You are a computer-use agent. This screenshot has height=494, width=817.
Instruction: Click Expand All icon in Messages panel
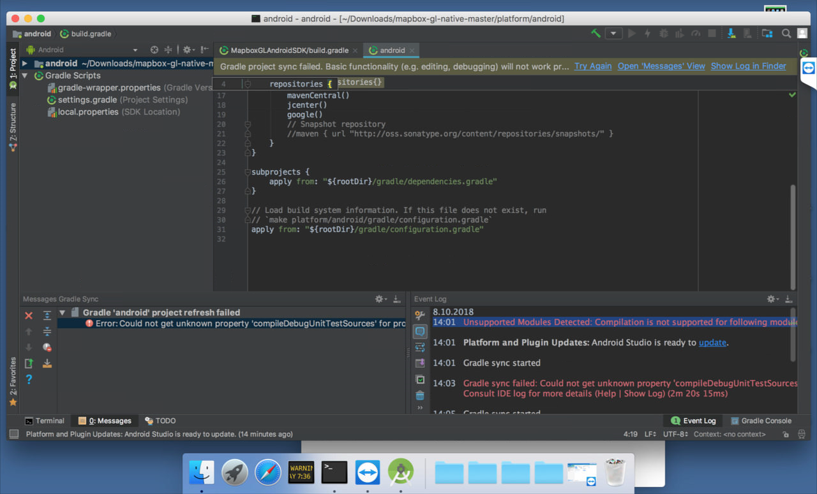pos(47,316)
